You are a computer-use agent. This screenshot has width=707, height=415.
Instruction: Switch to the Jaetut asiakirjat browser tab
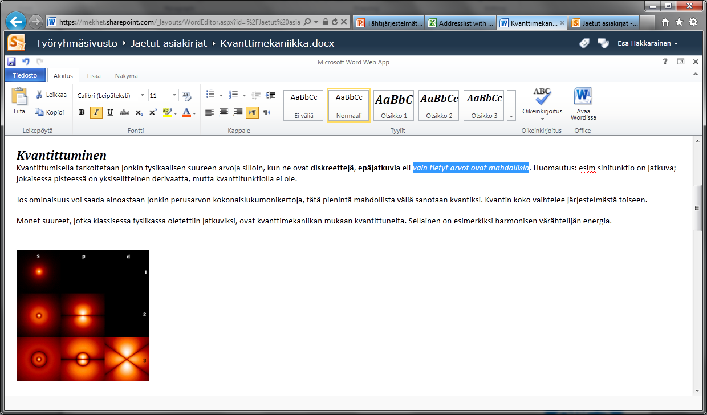click(604, 23)
